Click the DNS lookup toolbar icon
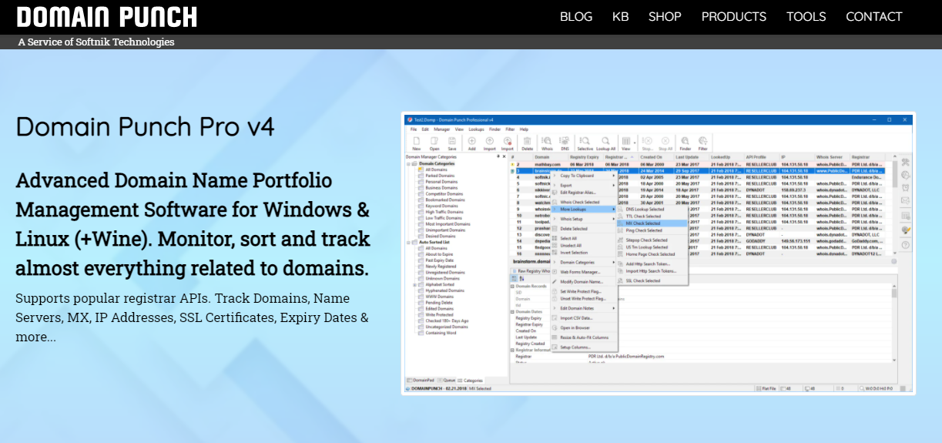 click(565, 143)
